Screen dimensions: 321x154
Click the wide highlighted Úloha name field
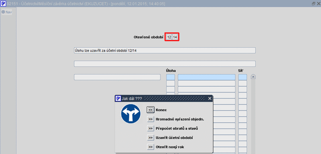tap(207, 77)
